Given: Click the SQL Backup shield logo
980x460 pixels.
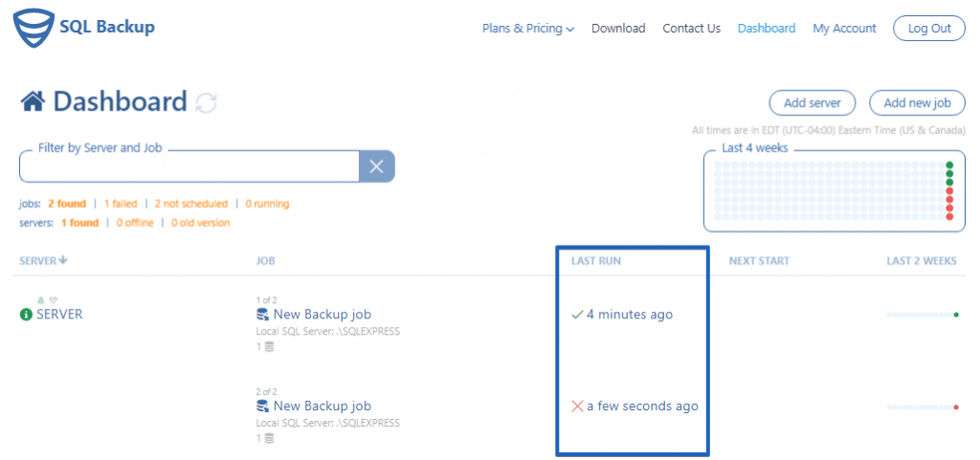Looking at the screenshot, I should pyautogui.click(x=31, y=28).
